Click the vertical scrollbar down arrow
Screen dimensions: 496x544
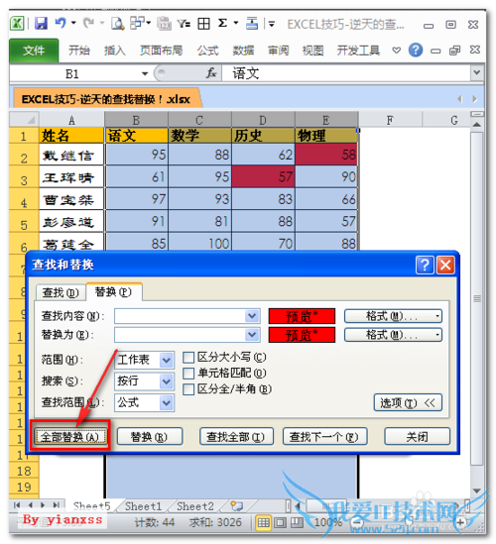click(x=476, y=490)
